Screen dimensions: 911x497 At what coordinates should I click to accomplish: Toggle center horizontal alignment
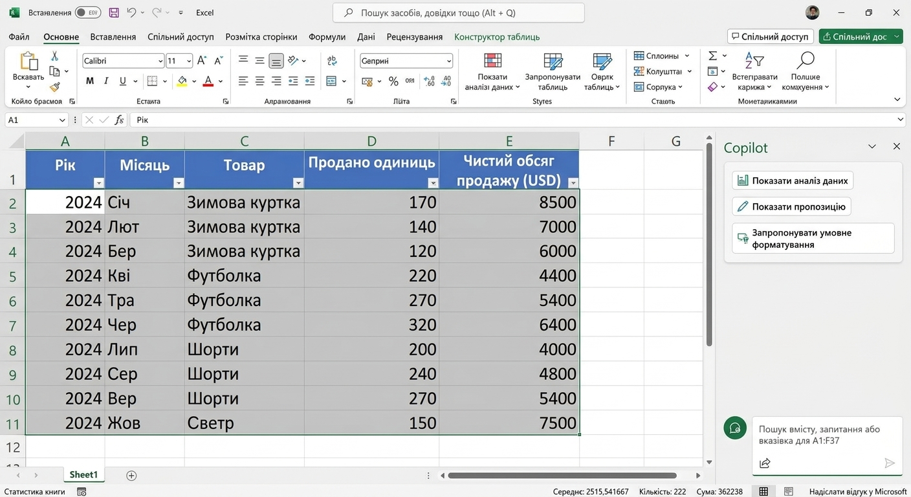point(259,81)
